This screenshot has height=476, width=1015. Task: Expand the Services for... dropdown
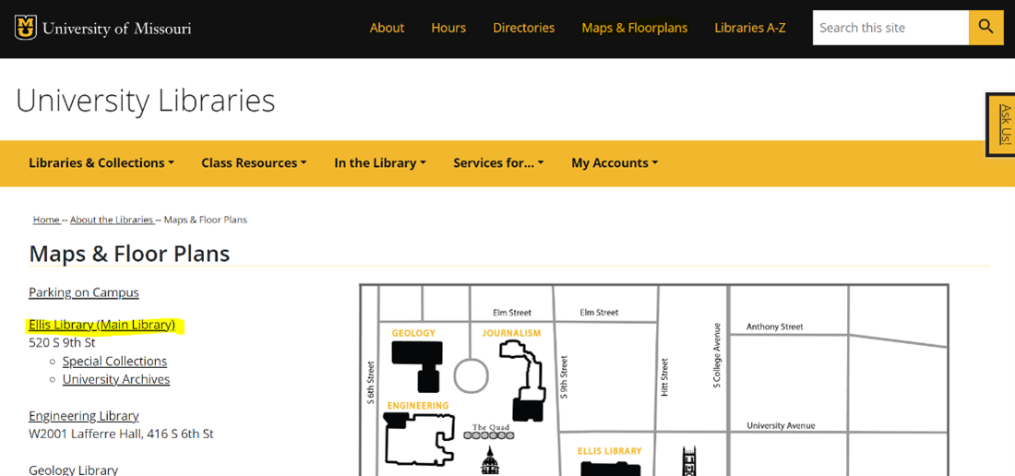(498, 163)
